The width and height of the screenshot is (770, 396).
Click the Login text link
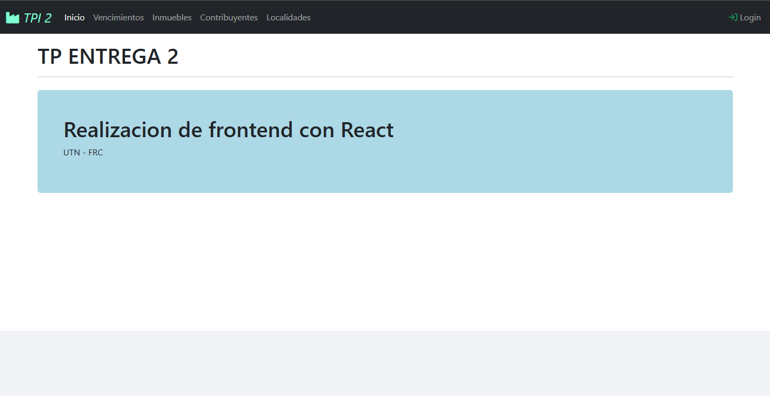coord(750,18)
